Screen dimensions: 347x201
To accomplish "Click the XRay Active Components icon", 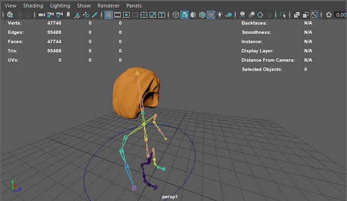I will click(x=305, y=15).
